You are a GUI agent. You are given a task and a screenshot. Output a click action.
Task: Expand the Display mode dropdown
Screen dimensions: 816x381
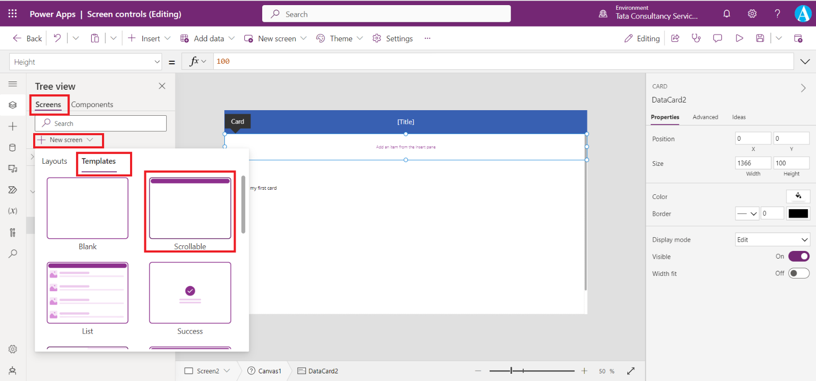click(x=772, y=240)
